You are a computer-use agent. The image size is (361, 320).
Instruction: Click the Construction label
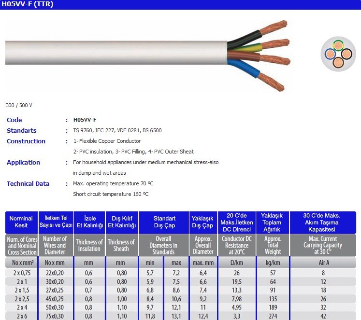26,141
